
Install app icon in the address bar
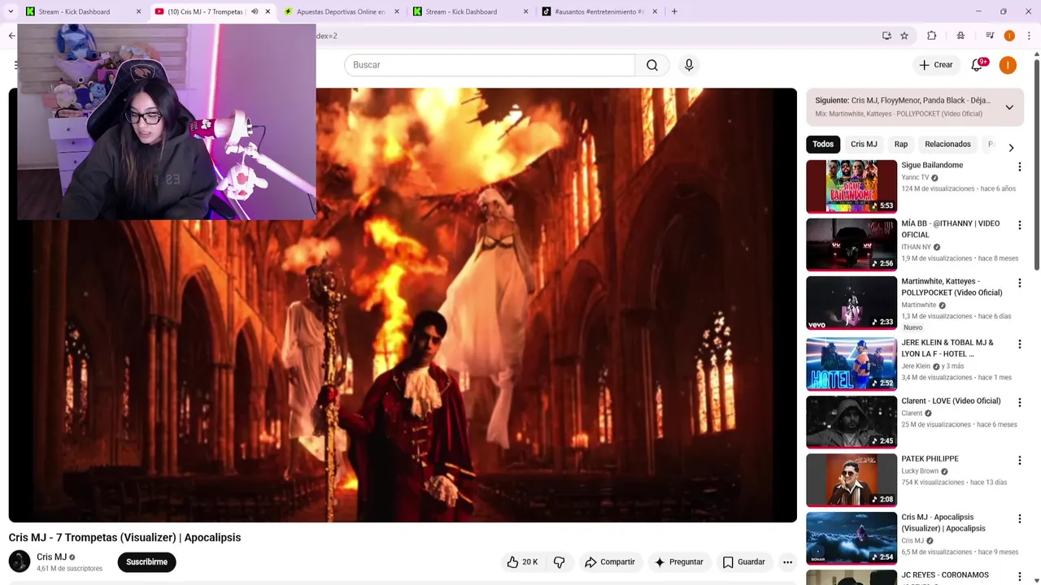coord(886,36)
